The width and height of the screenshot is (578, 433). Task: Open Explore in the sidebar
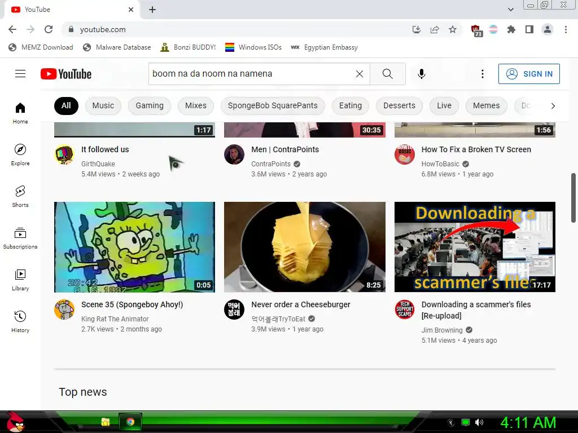coord(20,154)
